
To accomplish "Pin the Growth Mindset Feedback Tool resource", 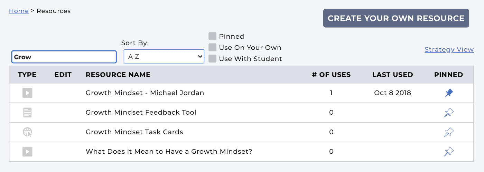I will [x=449, y=113].
